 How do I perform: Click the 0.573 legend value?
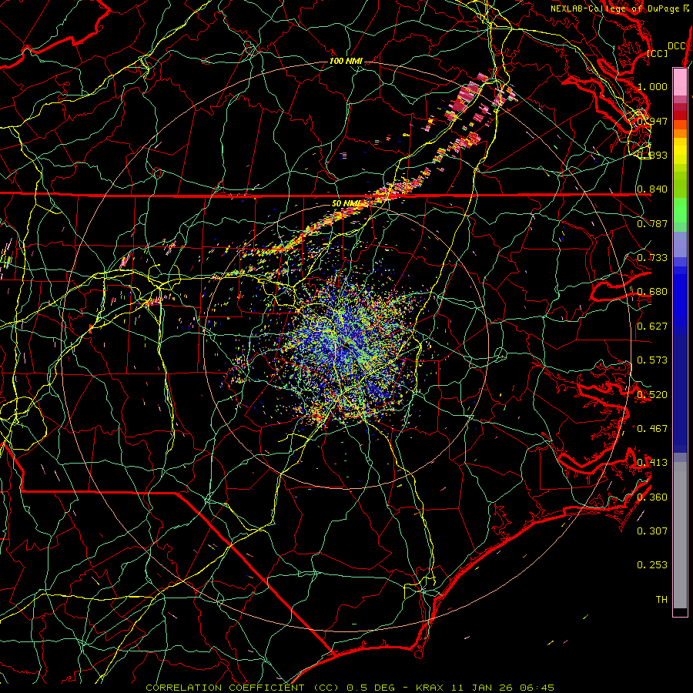pyautogui.click(x=652, y=360)
